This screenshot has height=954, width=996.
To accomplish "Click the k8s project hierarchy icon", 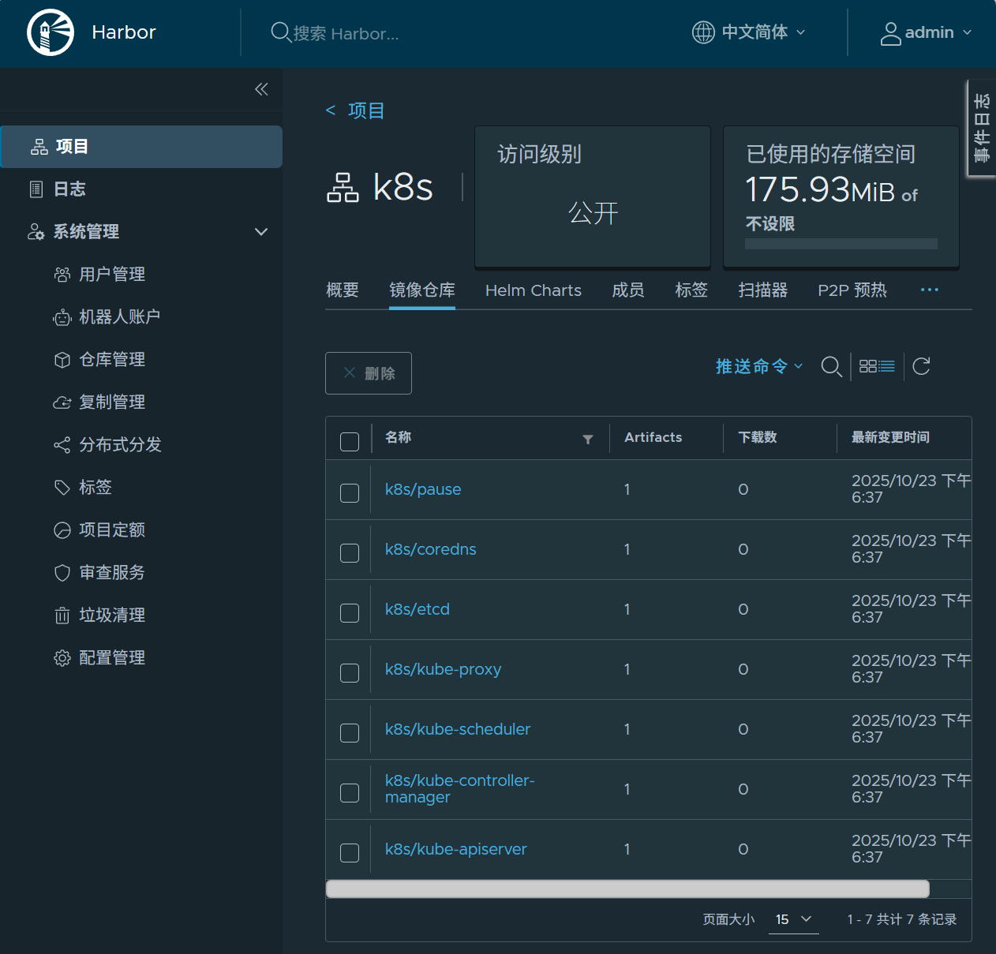I will 343,188.
